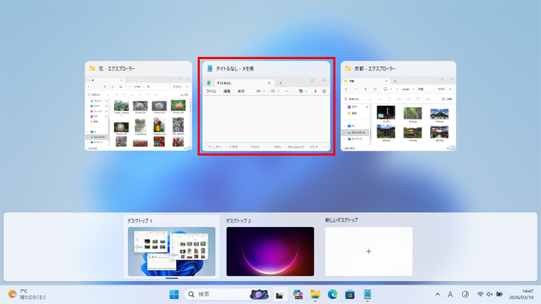This screenshot has height=304, width=541.
Task: Open File Explorer from the taskbar
Action: (x=315, y=294)
